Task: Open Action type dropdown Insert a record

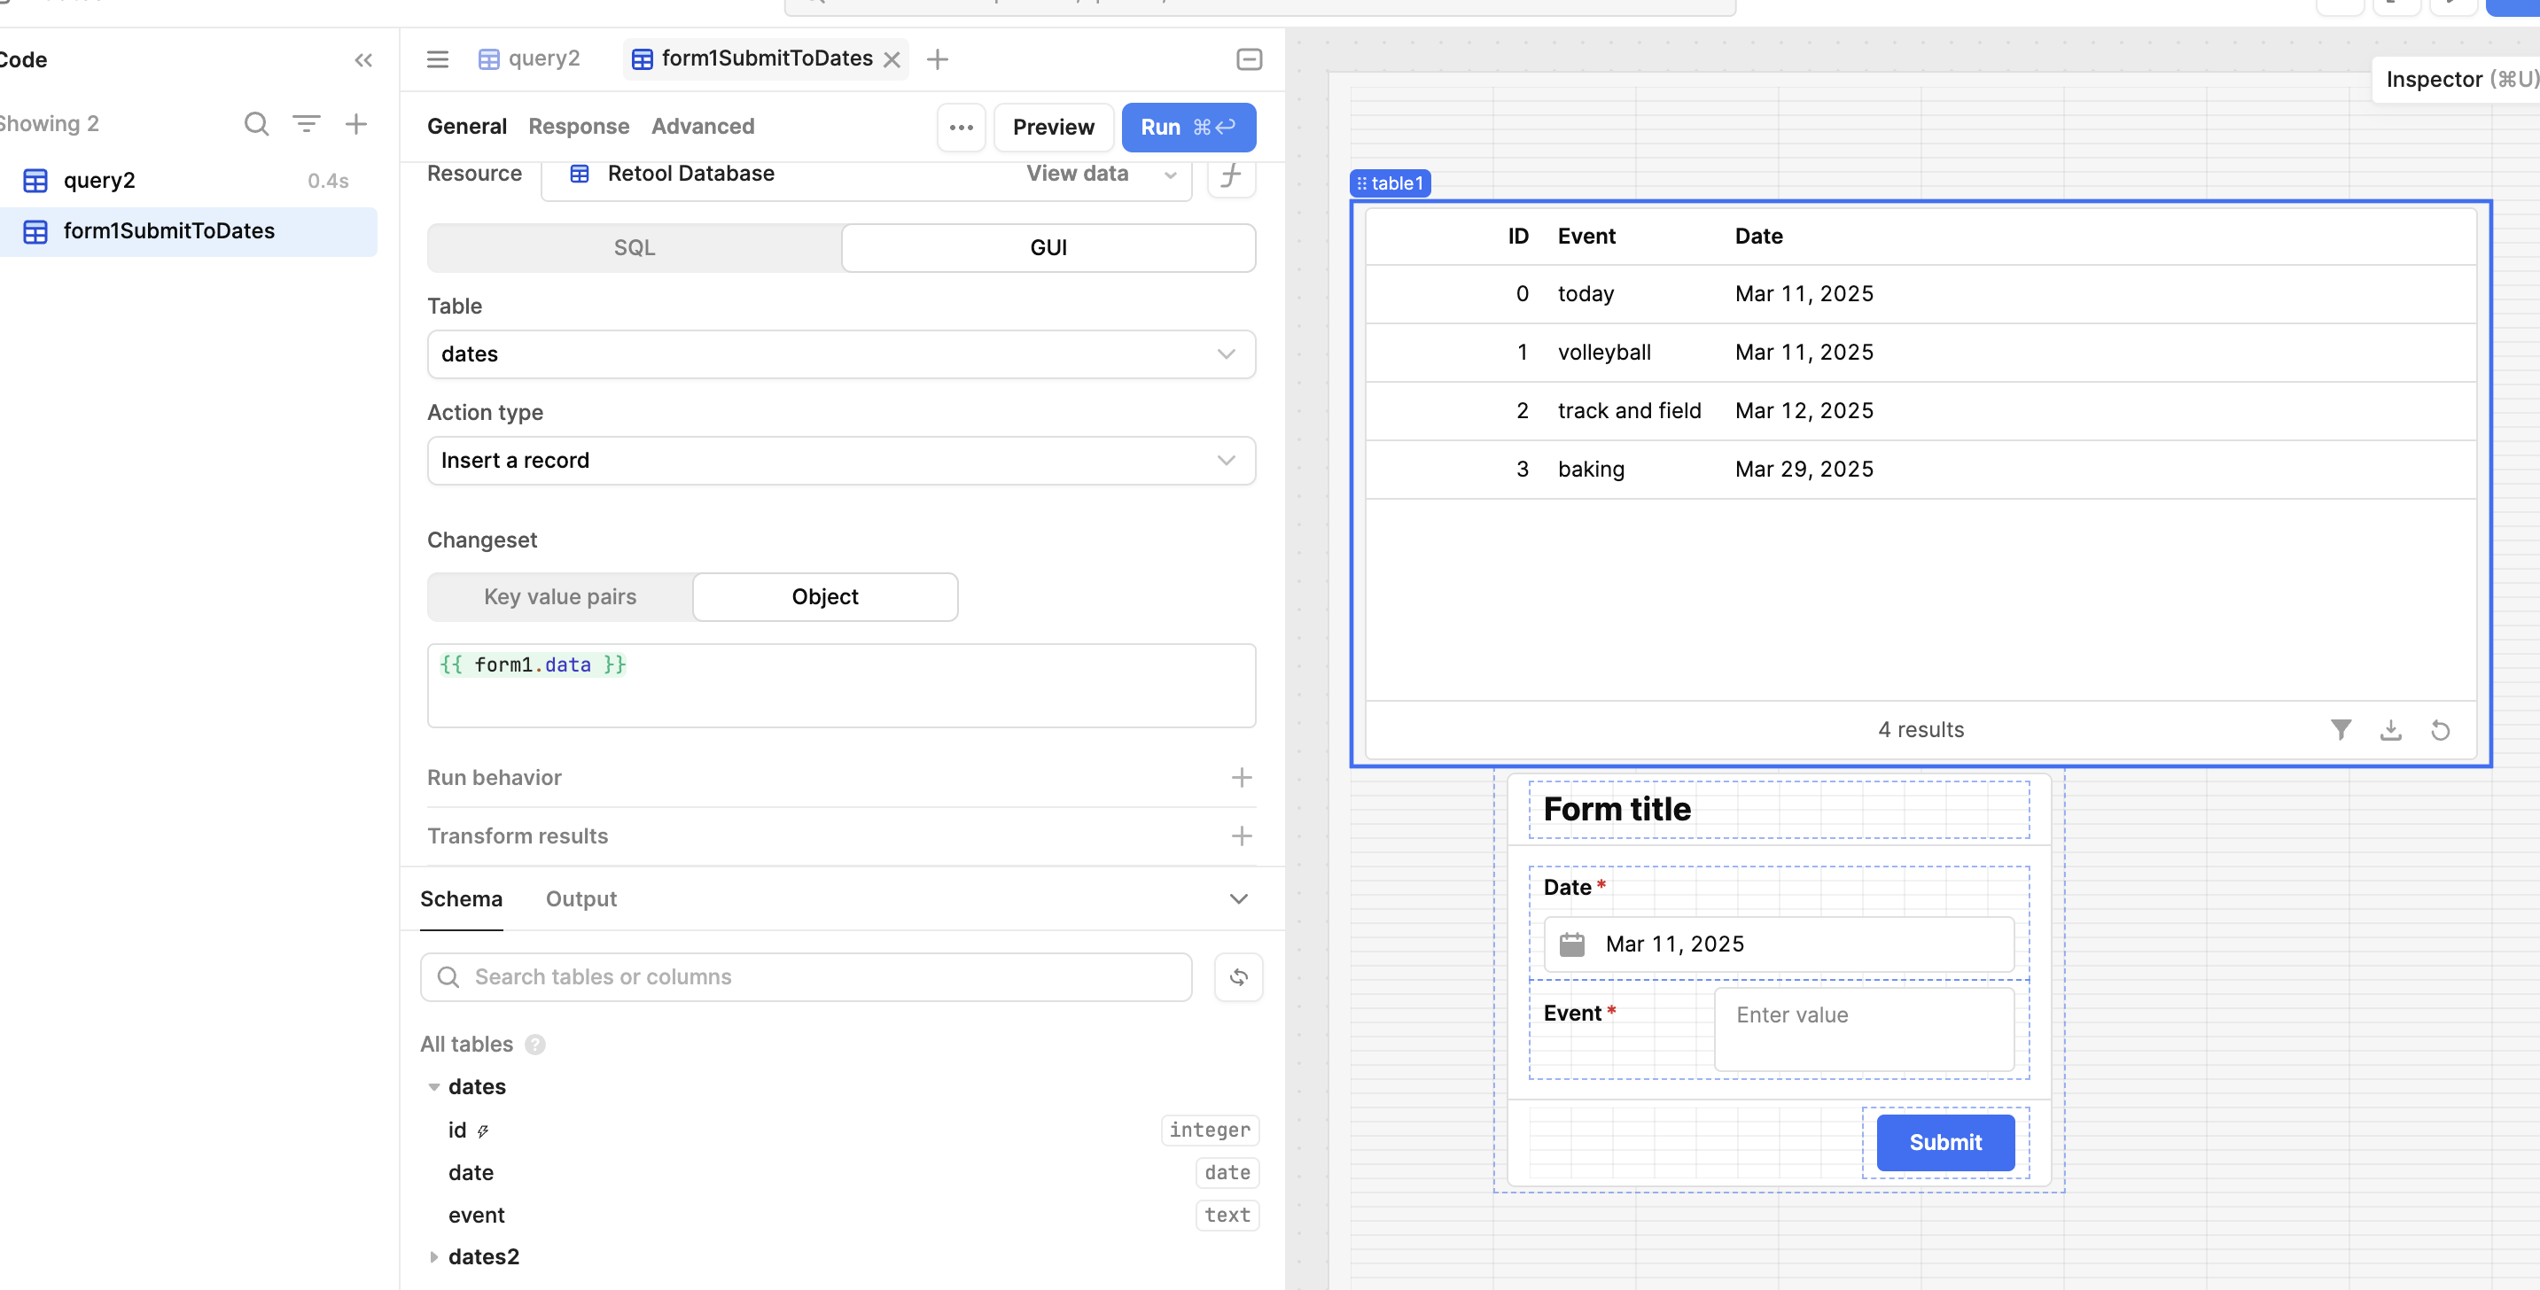Action: click(x=840, y=460)
